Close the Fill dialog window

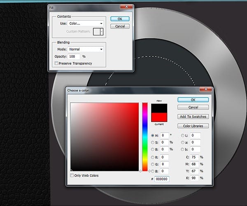pyautogui.click(x=126, y=7)
